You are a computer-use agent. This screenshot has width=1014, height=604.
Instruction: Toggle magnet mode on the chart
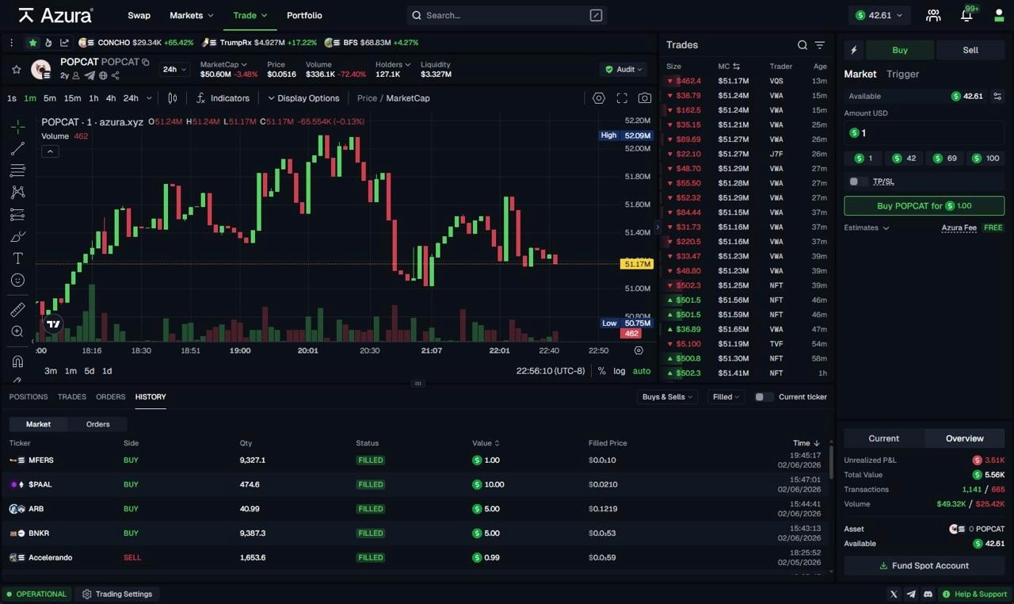(x=17, y=361)
